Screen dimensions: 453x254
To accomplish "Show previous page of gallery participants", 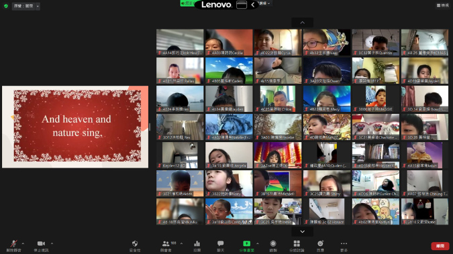I will [x=303, y=23].
